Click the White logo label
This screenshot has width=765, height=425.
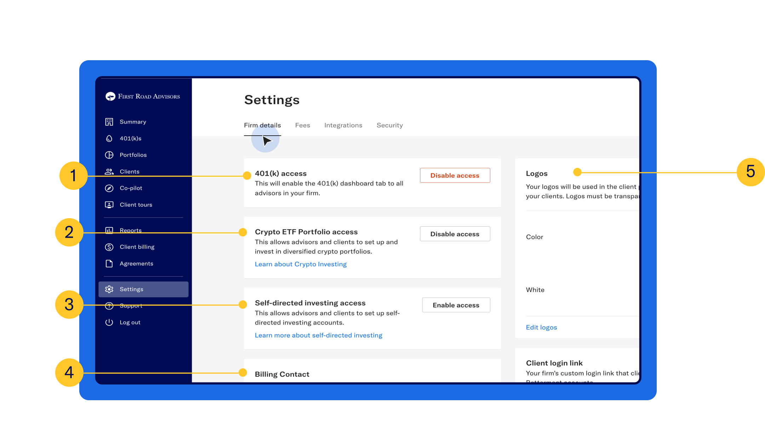pyautogui.click(x=535, y=290)
